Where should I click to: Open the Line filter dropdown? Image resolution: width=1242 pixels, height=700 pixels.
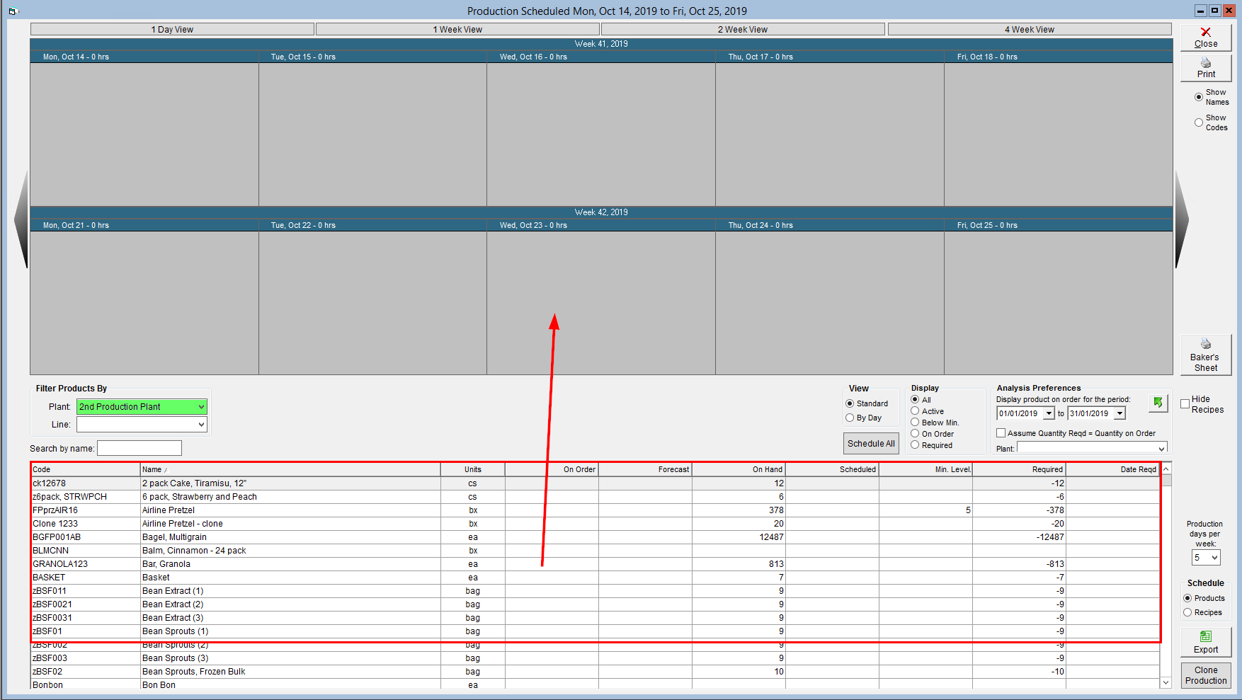[x=142, y=424]
